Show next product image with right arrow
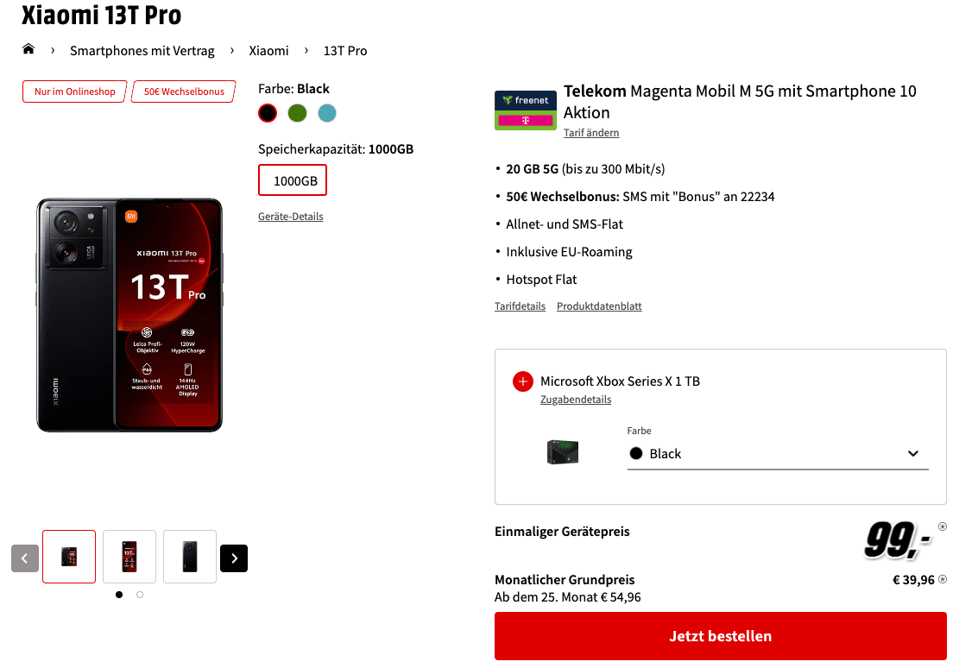959x668 pixels. click(x=234, y=558)
